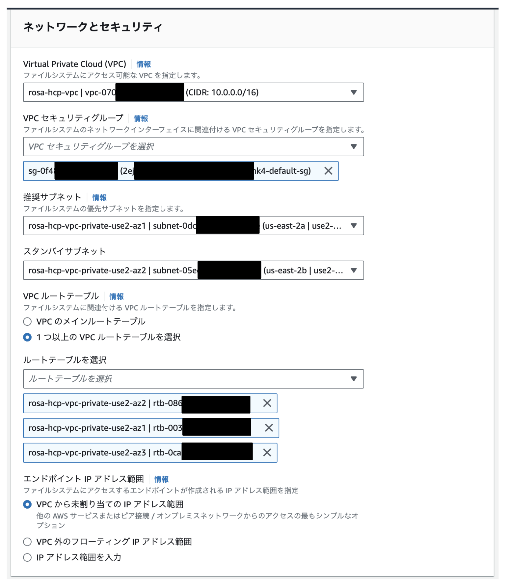Image resolution: width=509 pixels, height=585 pixels.
Task: Open 情報 link next to 推奨サブネット
Action: coord(99,197)
